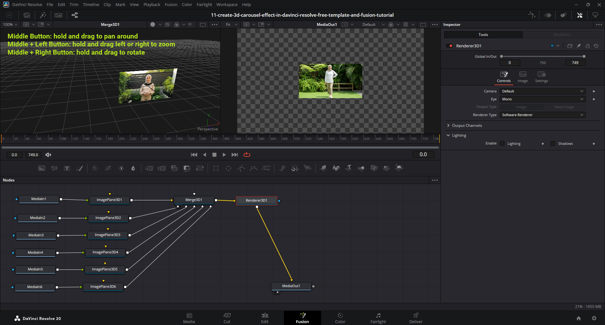Viewport: 605px width, 325px height.
Task: Pin the Renderer3D1 tool in the Inspector
Action: click(x=579, y=46)
